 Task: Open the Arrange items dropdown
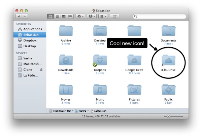tap(103, 17)
